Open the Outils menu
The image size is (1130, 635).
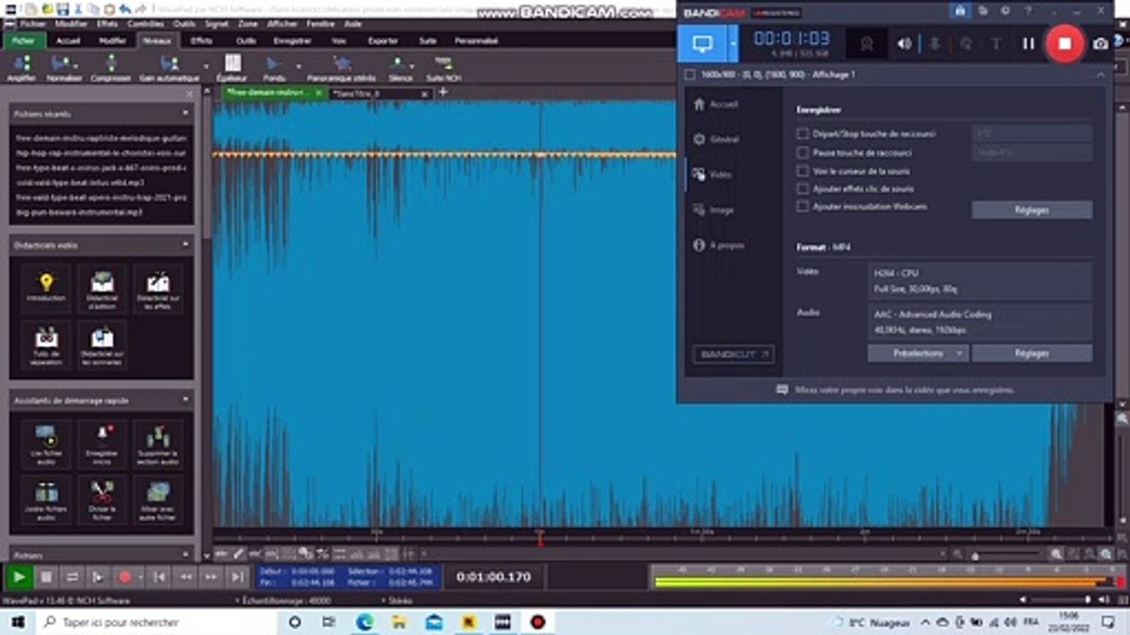pyautogui.click(x=185, y=24)
